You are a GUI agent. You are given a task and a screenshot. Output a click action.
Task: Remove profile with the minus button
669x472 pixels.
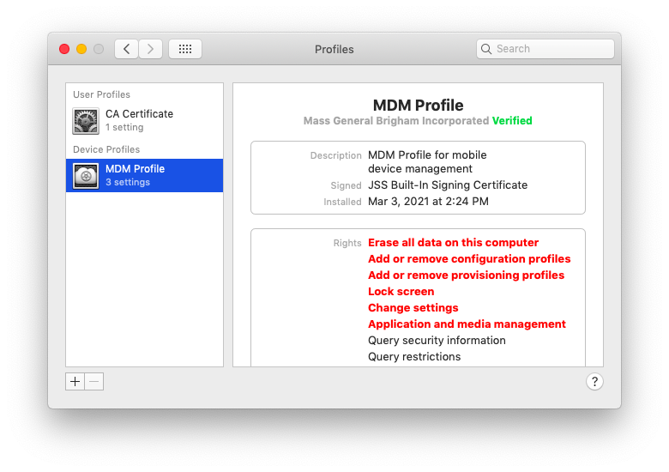(x=94, y=382)
